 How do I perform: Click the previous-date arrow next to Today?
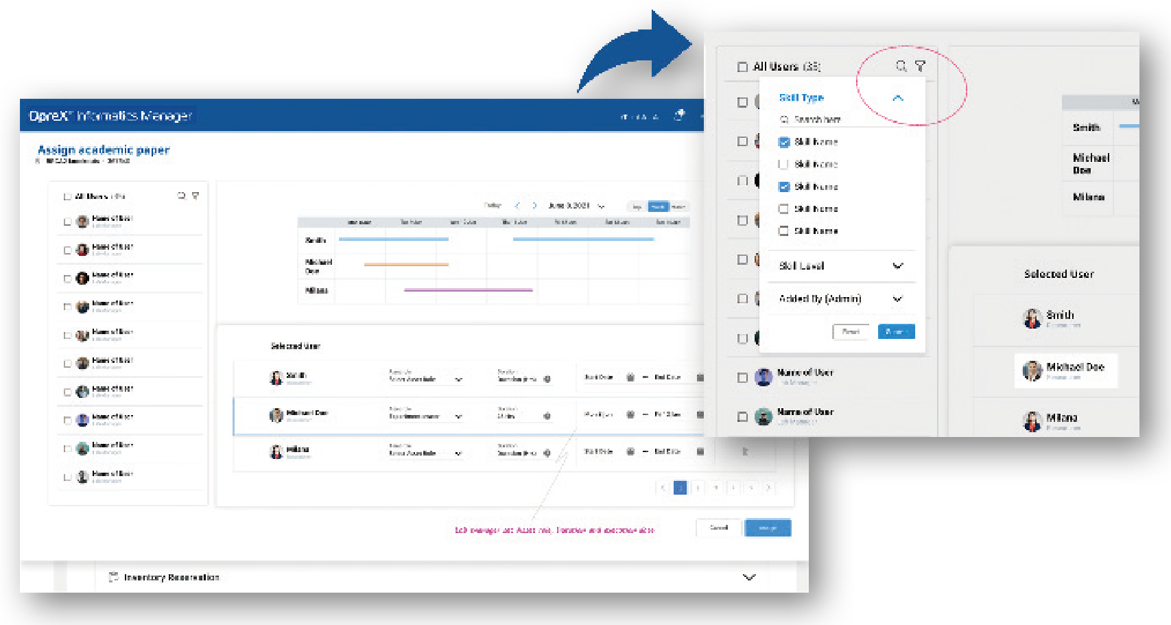(517, 206)
